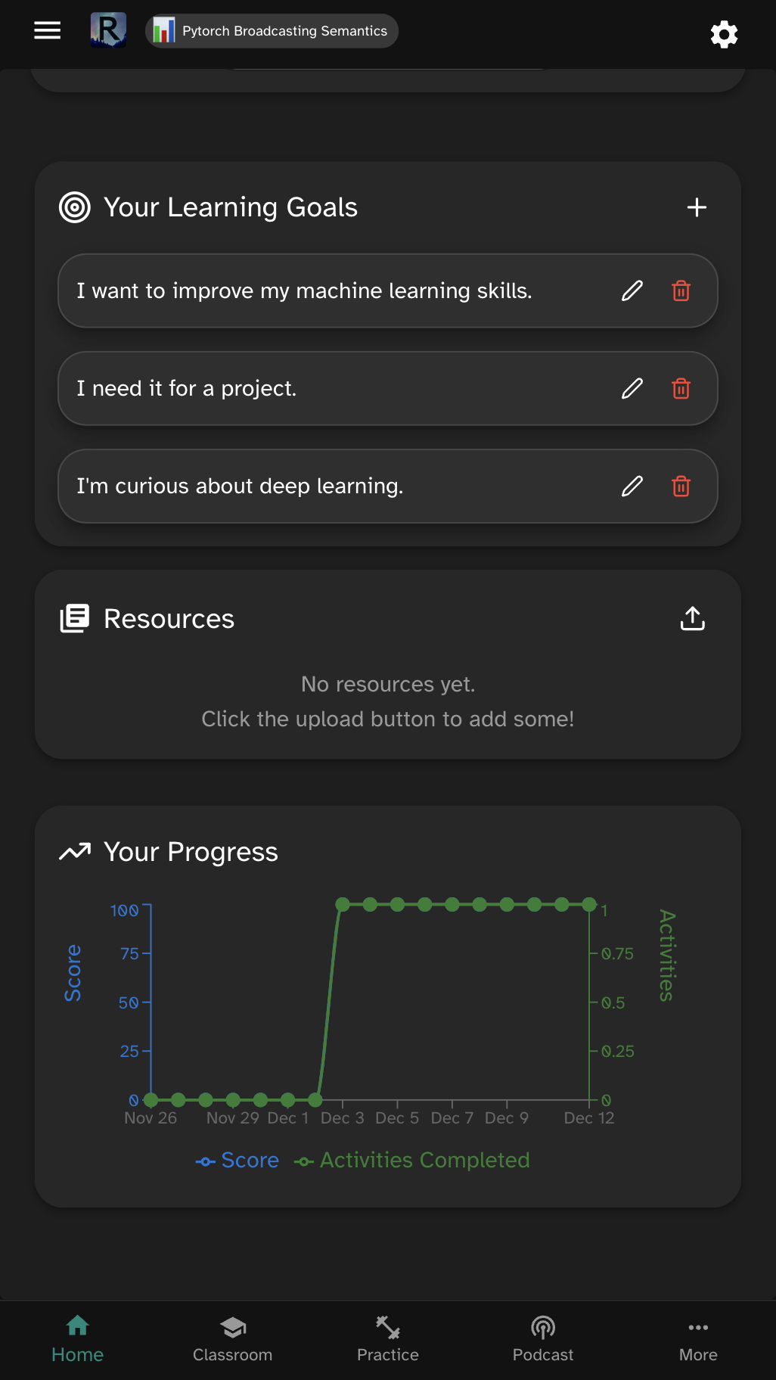Open the settings gear

724,34
